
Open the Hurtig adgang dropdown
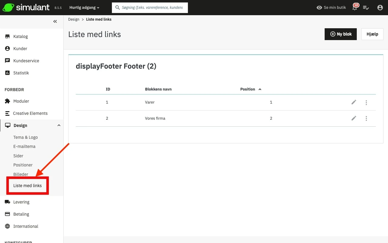tap(84, 8)
